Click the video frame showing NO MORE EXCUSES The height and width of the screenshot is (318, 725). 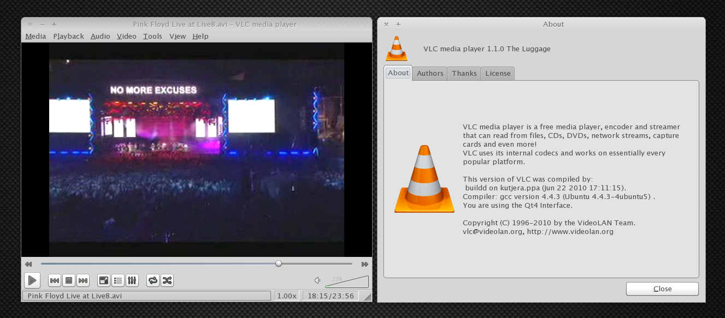[x=197, y=150]
